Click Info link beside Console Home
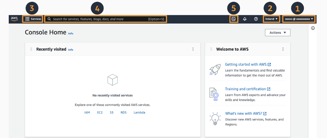This screenshot has width=327, height=138. [x=71, y=33]
